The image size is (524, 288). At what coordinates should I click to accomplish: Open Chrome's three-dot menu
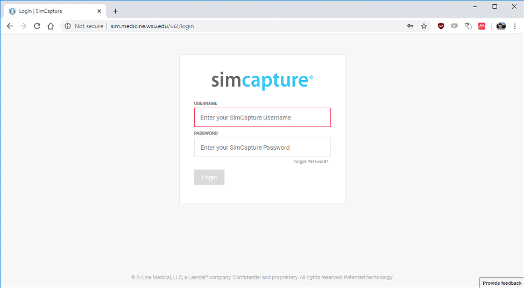(515, 26)
